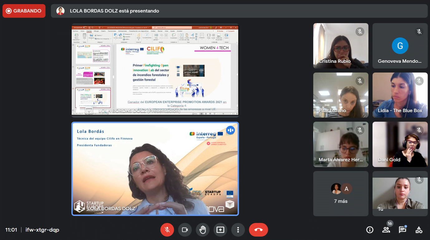Open the activities shapes icon
The height and width of the screenshot is (240, 430).
point(419,230)
